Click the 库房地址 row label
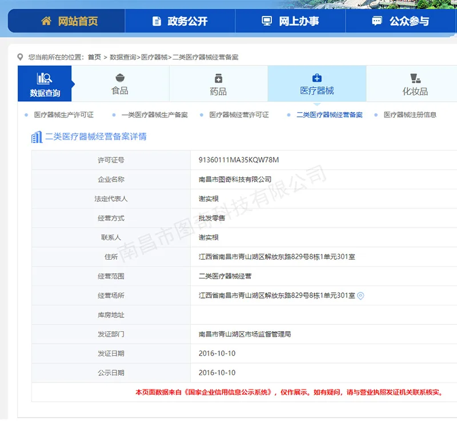 [x=111, y=315]
